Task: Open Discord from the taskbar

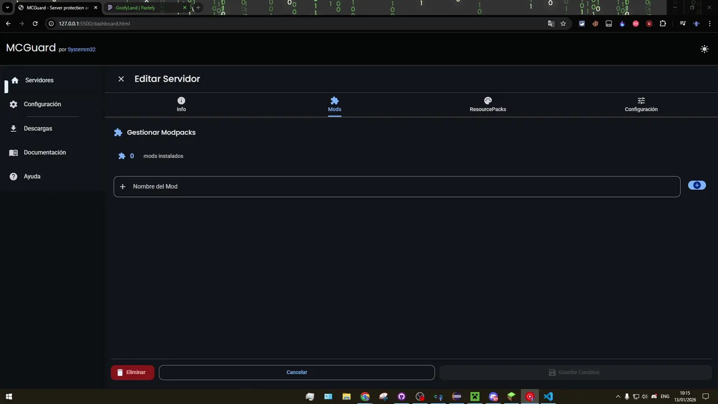Action: 493,397
